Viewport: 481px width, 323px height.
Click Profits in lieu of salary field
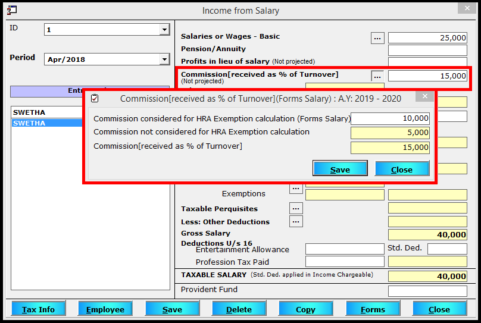click(427, 62)
